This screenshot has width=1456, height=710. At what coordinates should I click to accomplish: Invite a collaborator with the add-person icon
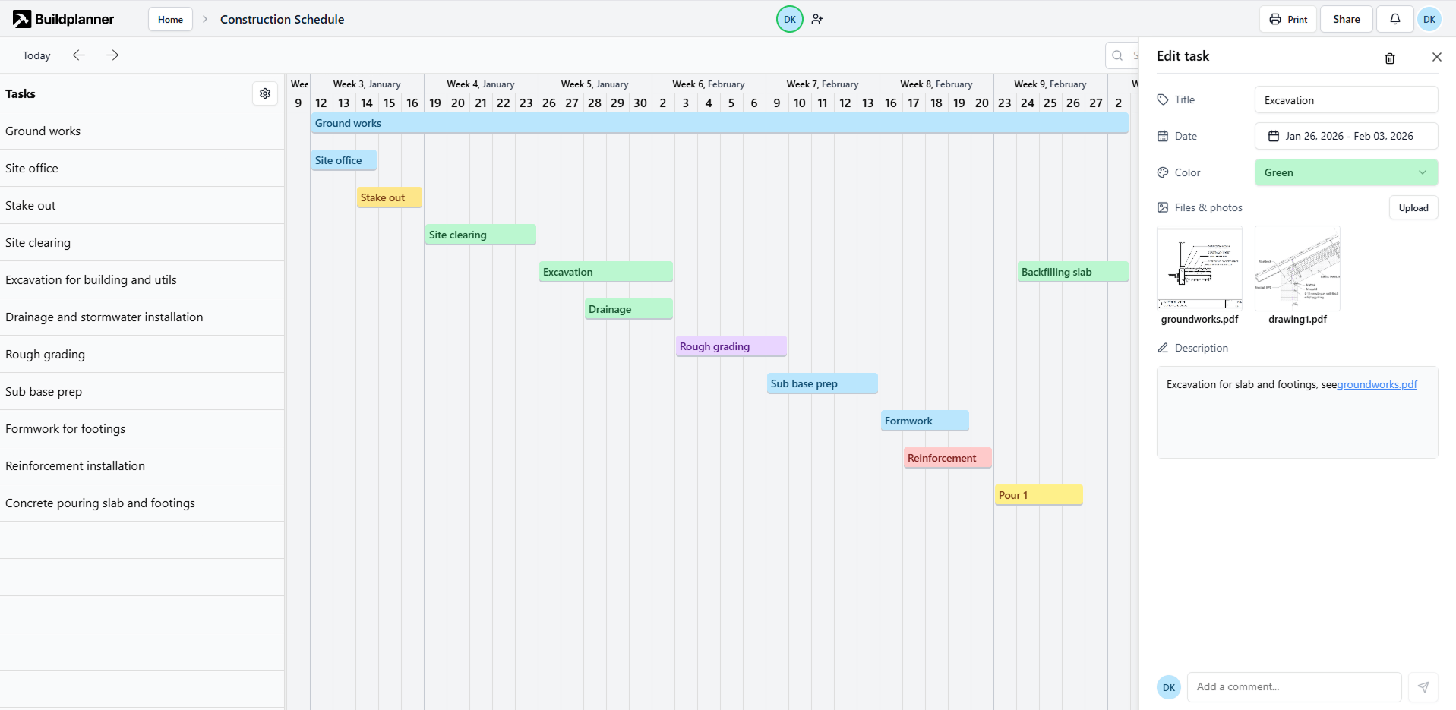pos(817,19)
